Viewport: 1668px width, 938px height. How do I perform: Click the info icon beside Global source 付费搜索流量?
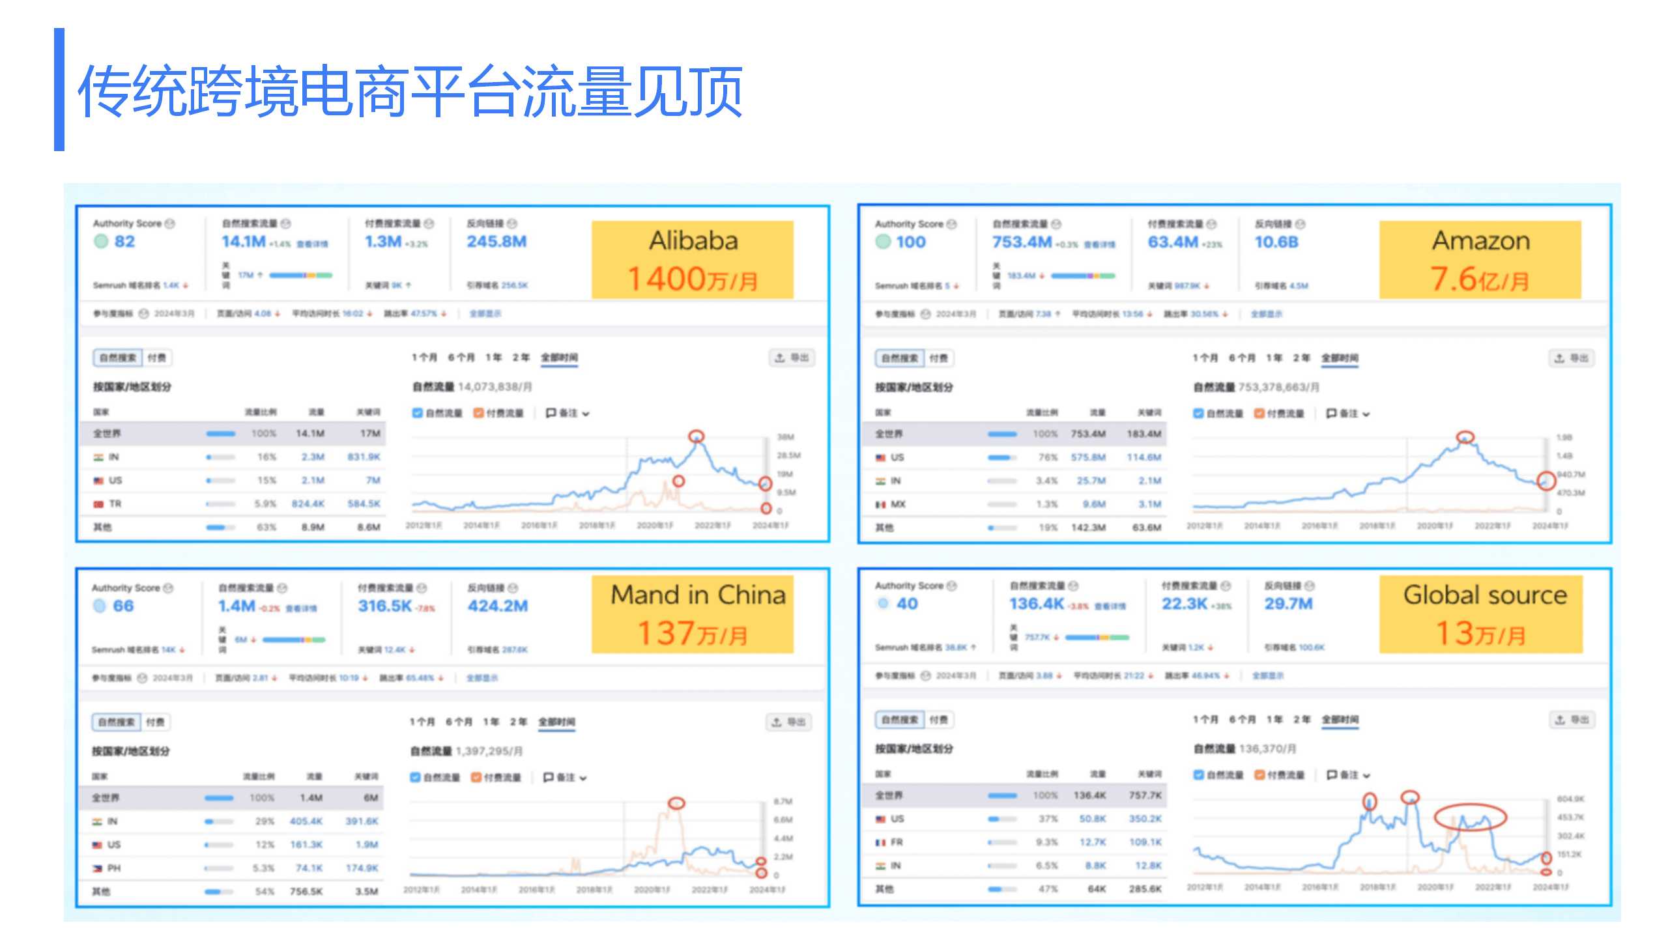pos(1226,586)
